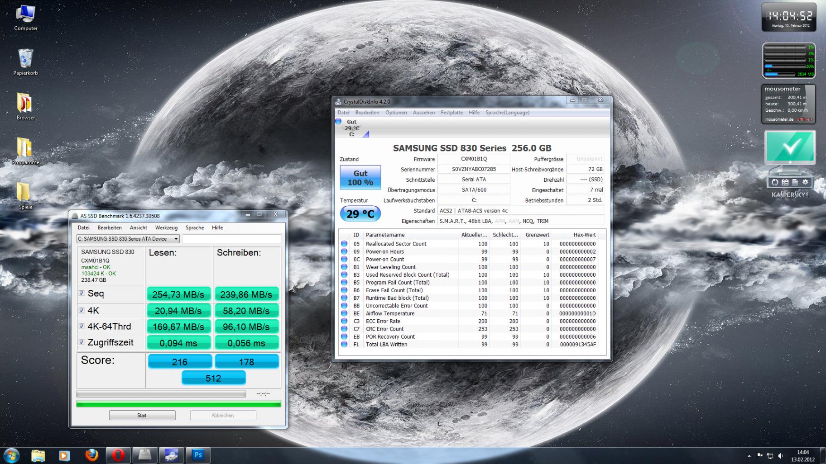
Task: Click the Abbrechen button
Action: pos(223,415)
